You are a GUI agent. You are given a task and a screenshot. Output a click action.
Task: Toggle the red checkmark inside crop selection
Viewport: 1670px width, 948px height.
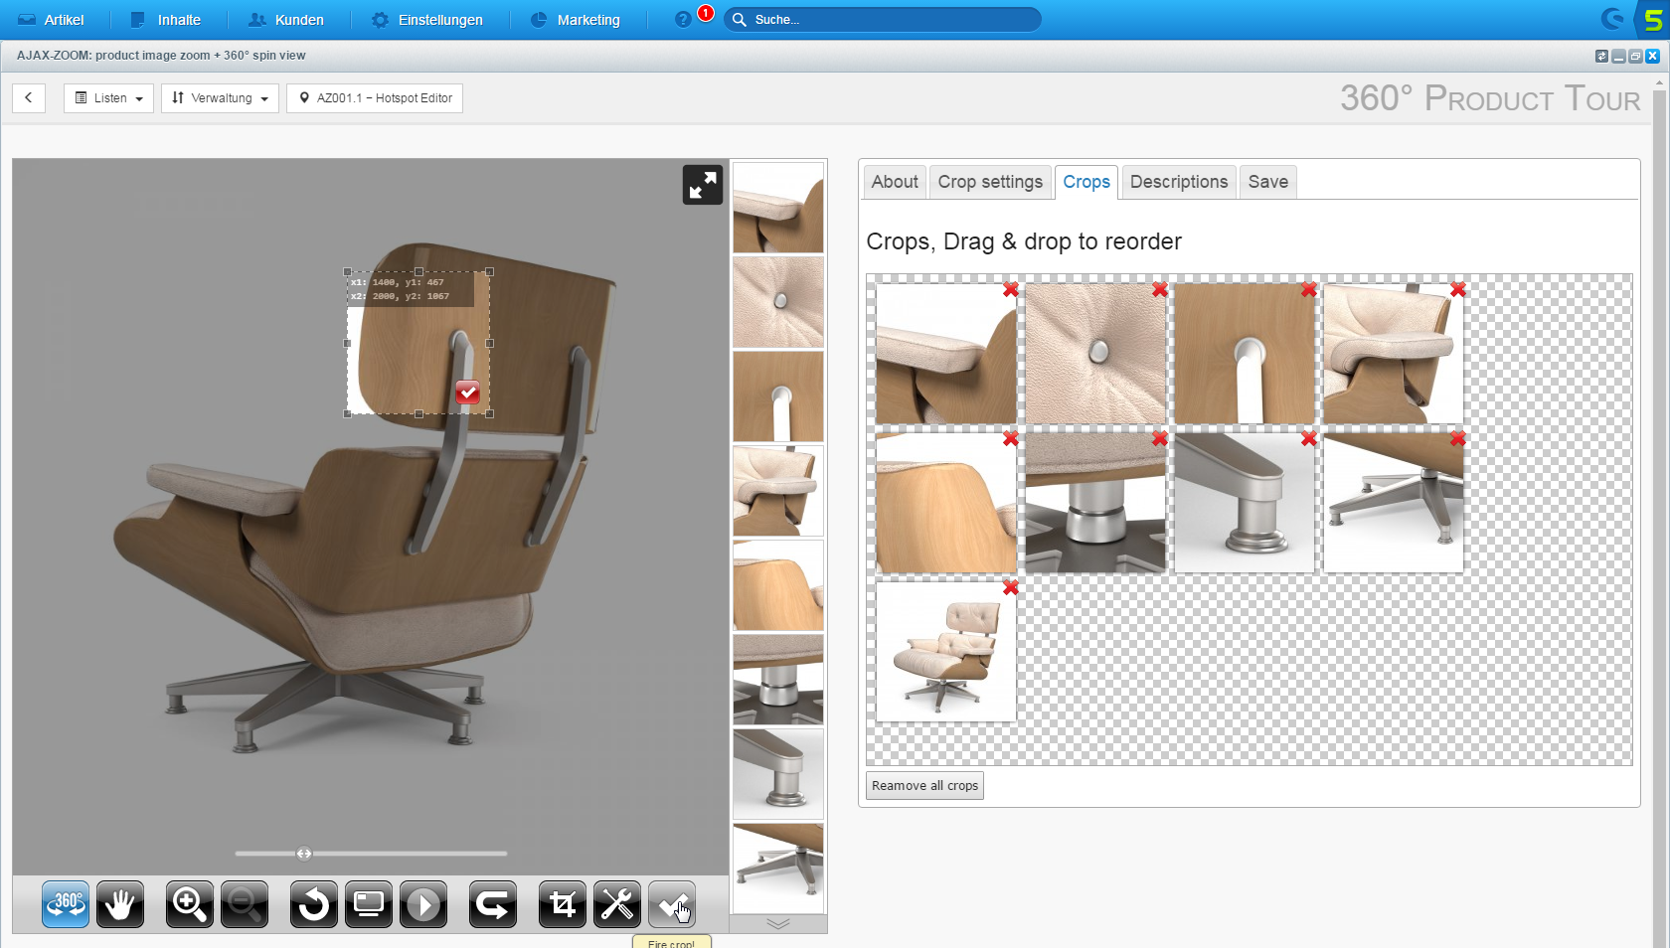467,393
